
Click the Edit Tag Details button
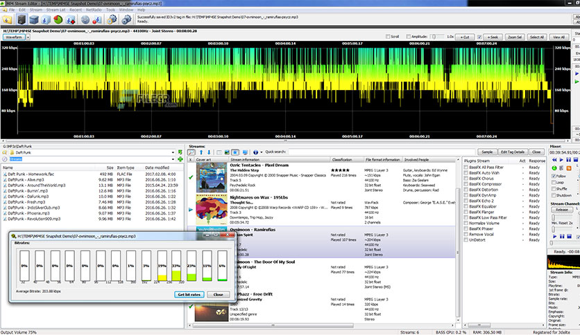click(512, 152)
